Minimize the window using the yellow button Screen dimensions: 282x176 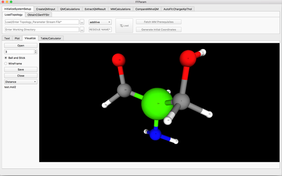7,2
